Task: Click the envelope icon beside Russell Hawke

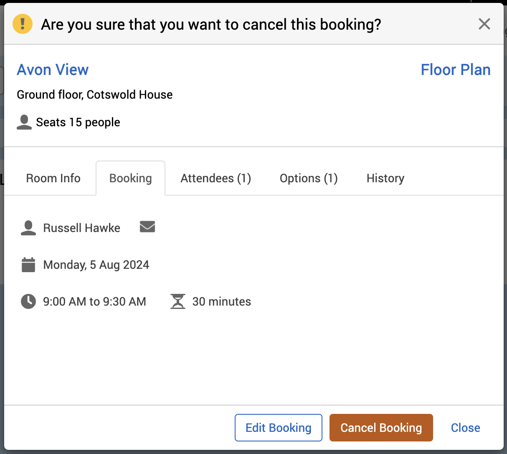Action: 147,227
